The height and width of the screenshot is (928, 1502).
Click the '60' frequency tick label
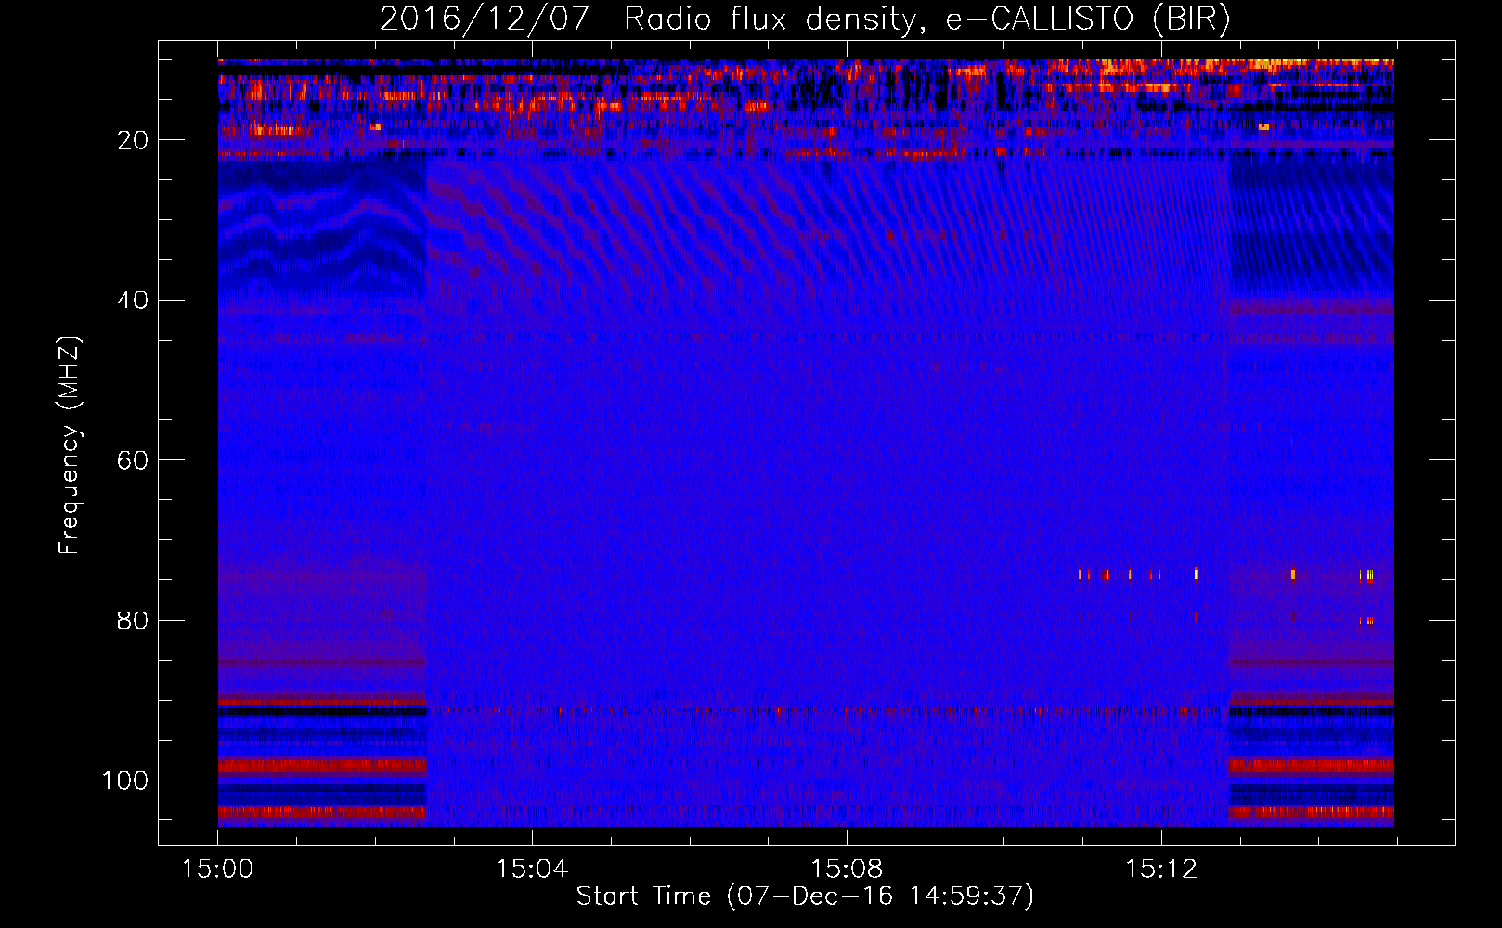134,460
